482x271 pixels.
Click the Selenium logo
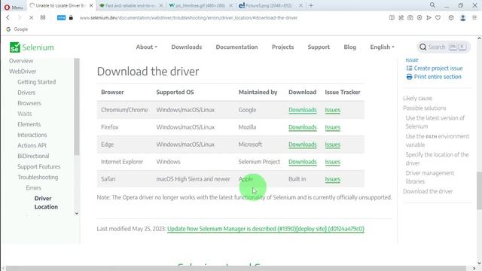click(x=32, y=47)
